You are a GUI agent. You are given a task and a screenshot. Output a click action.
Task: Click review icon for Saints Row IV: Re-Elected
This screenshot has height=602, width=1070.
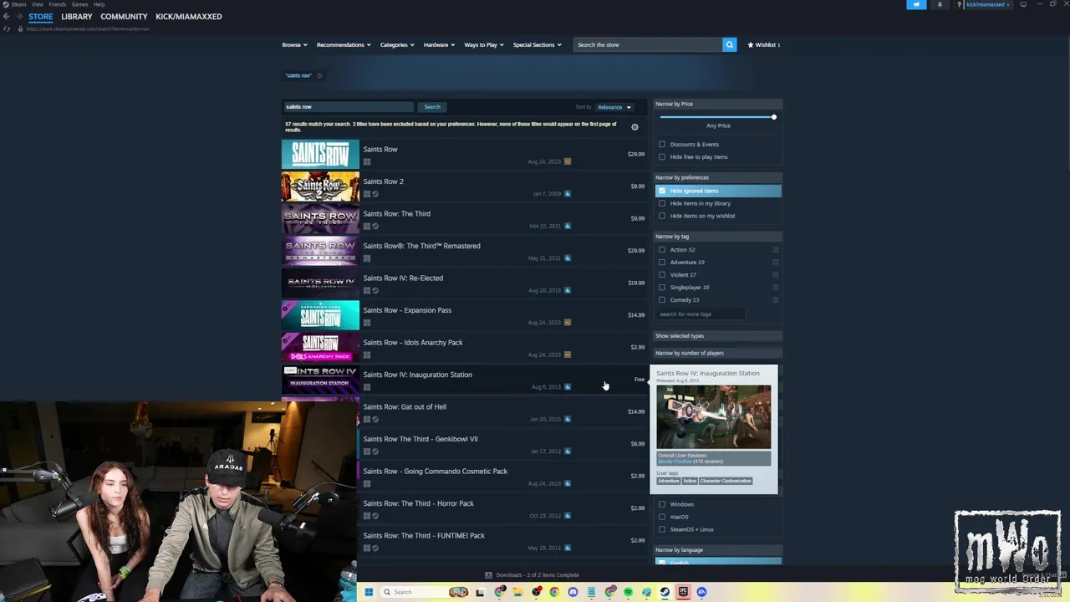point(568,290)
